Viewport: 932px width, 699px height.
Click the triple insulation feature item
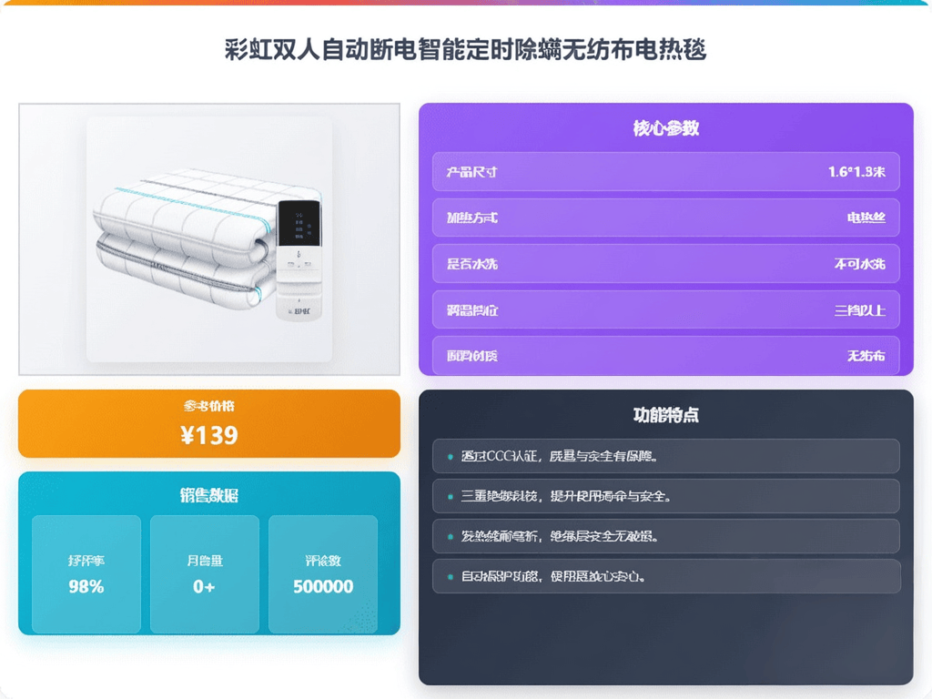(x=665, y=496)
